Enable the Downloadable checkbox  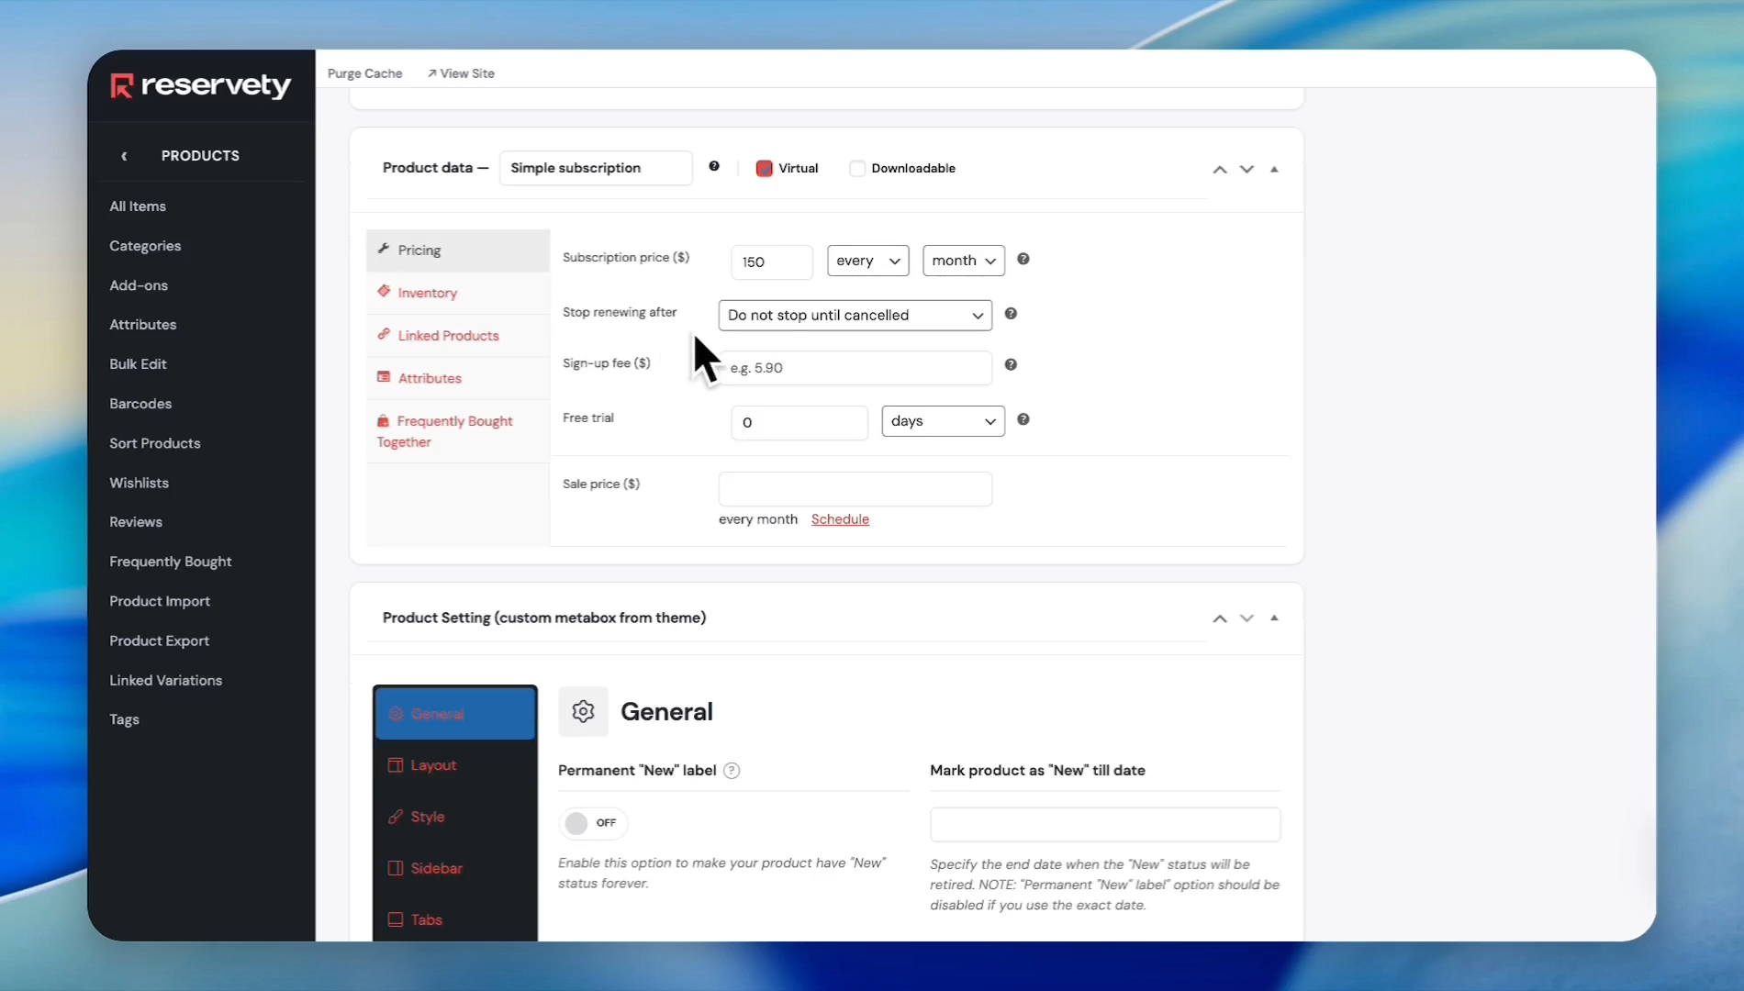point(857,169)
